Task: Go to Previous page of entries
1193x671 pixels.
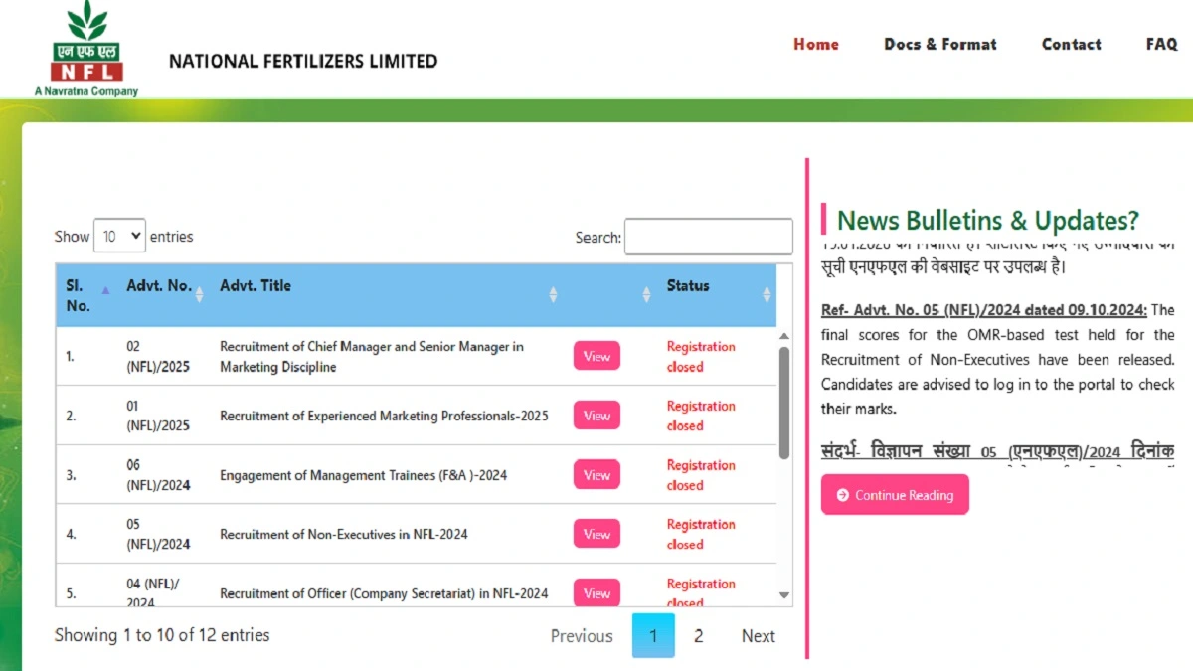Action: (582, 636)
